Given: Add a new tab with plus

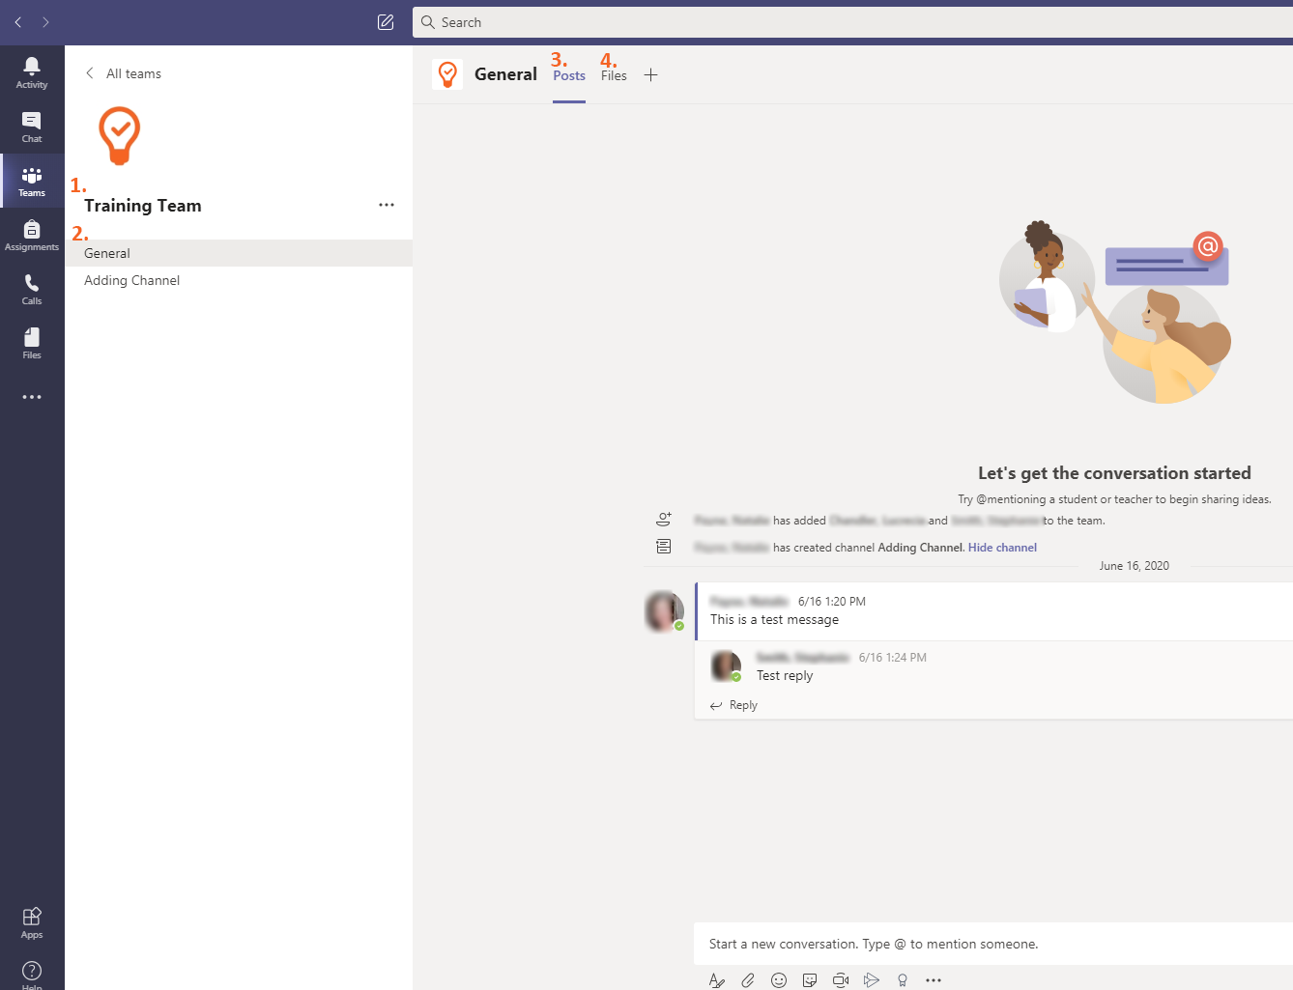Looking at the screenshot, I should [651, 75].
